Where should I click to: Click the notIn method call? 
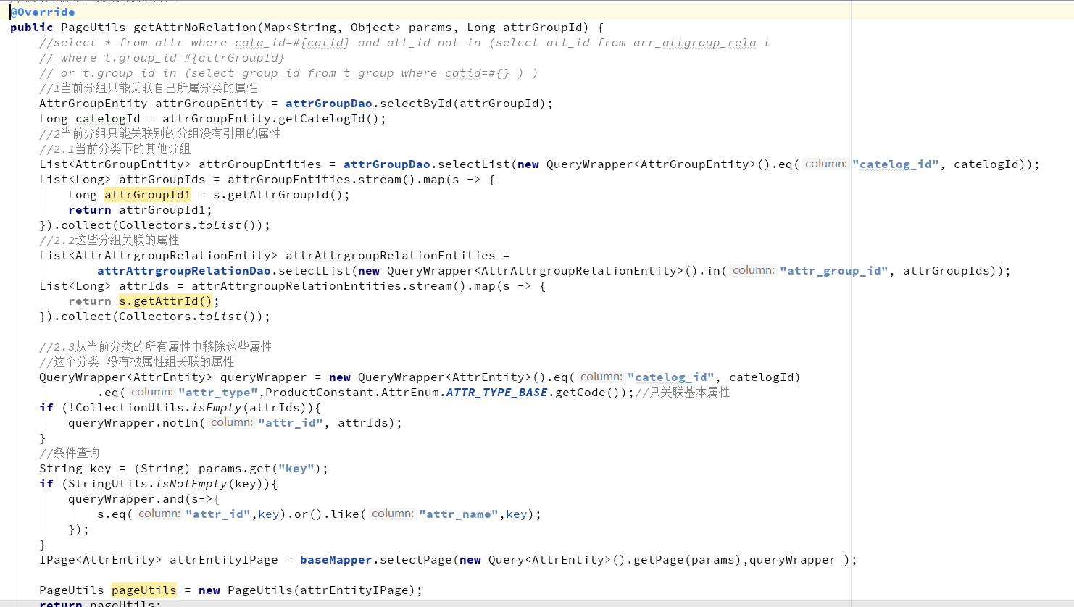pyautogui.click(x=180, y=422)
